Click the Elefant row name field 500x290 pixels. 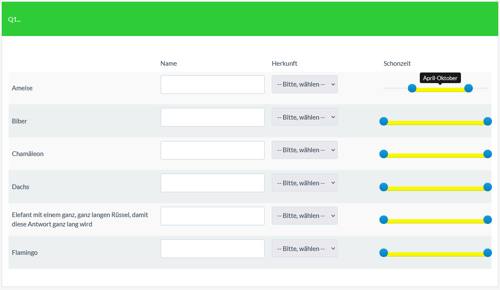click(x=212, y=216)
